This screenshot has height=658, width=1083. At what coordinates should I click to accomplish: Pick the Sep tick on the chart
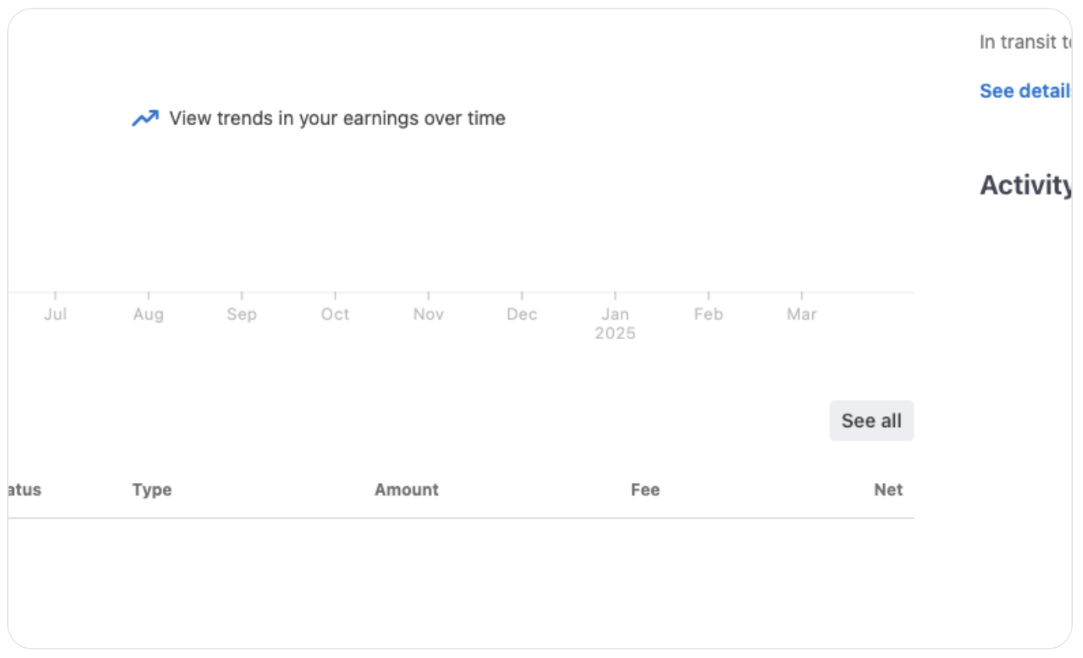coord(242,314)
